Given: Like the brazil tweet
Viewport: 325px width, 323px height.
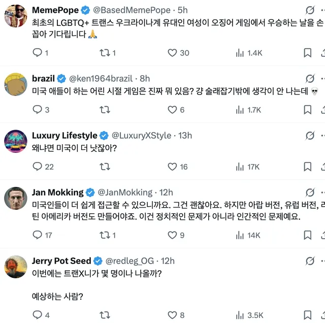Looking at the screenshot, I should tap(172, 110).
